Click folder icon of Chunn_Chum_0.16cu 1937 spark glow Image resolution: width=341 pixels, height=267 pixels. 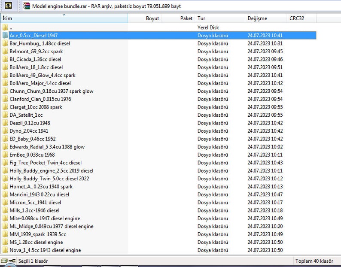5,91
